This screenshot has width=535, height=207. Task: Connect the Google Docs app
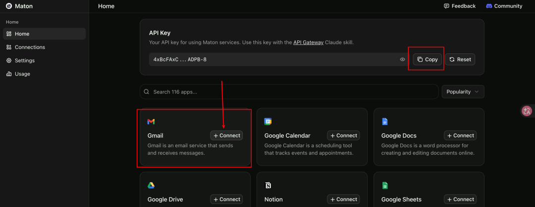(x=460, y=135)
